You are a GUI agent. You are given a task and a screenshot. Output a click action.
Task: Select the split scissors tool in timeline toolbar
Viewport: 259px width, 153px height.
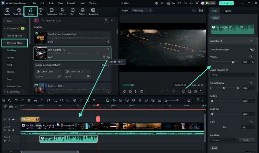click(36, 100)
